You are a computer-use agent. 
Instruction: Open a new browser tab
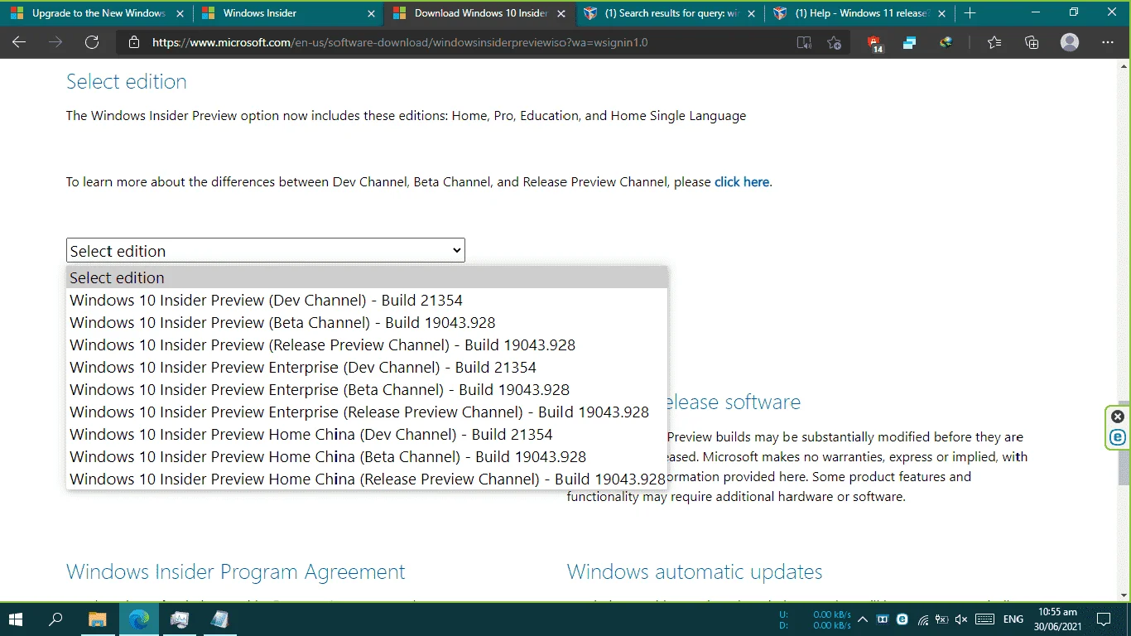(x=970, y=13)
